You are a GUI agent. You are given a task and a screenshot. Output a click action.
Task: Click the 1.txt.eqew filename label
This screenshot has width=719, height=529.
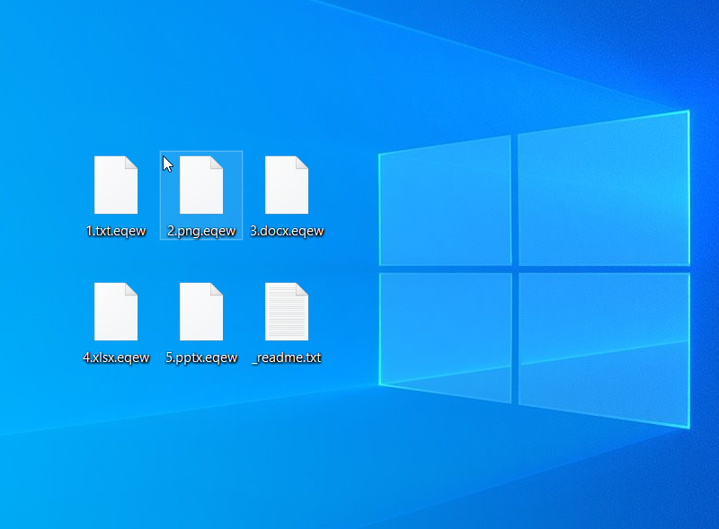(116, 231)
